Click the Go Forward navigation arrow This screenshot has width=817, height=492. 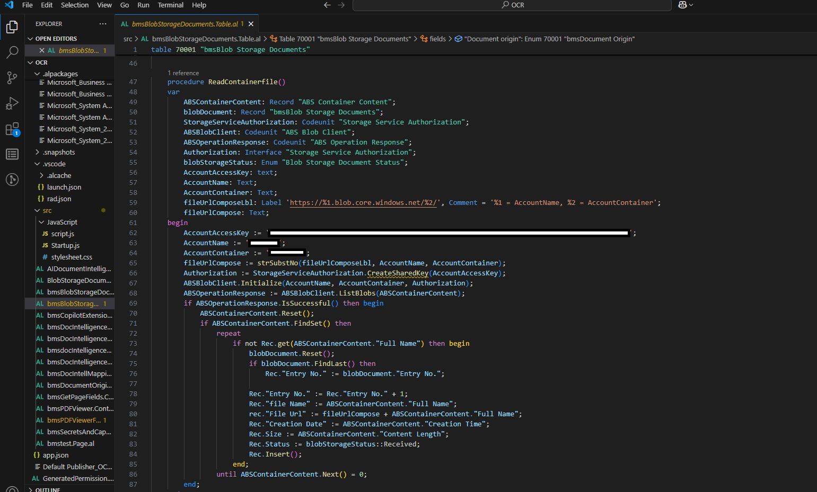pyautogui.click(x=341, y=5)
